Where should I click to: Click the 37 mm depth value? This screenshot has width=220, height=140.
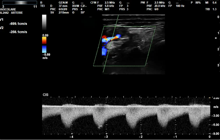coord(63,6)
